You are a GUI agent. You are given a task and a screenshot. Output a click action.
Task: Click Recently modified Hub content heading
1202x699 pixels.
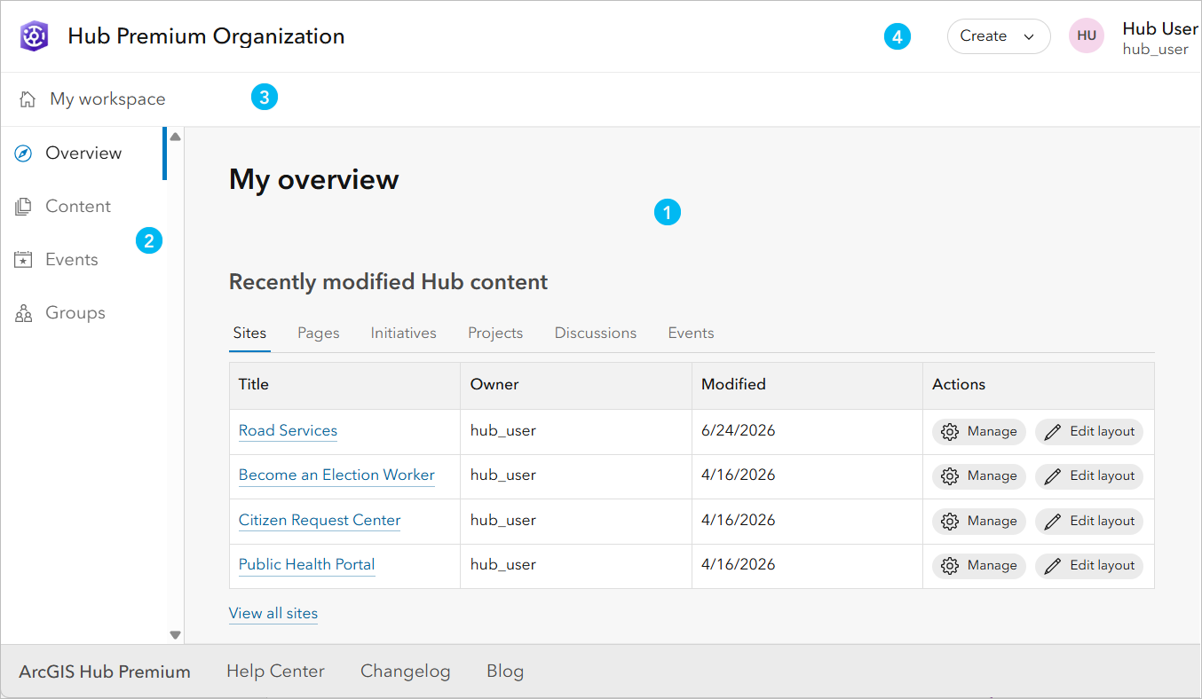pos(388,283)
